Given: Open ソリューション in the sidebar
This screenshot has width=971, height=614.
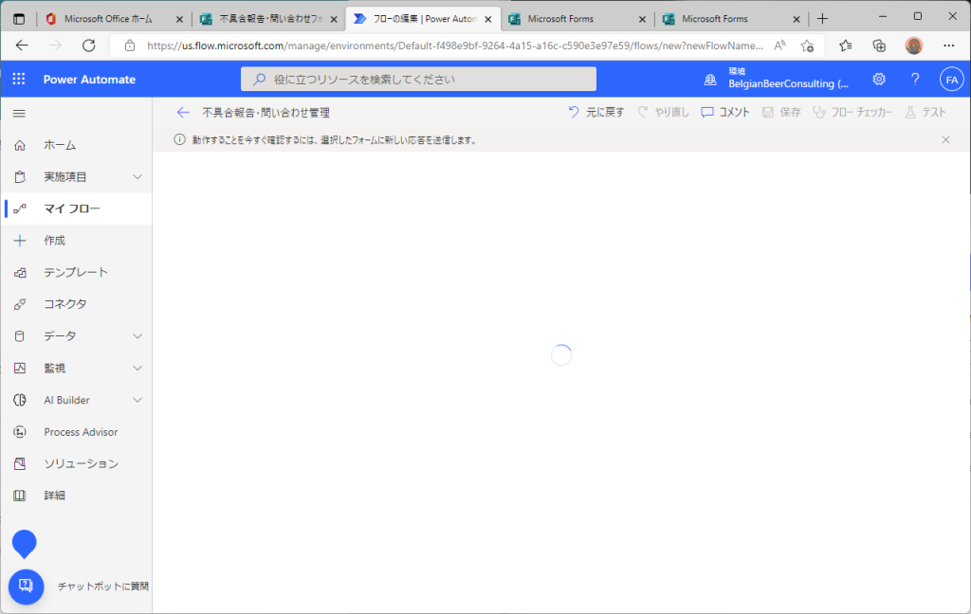Looking at the screenshot, I should click(76, 463).
